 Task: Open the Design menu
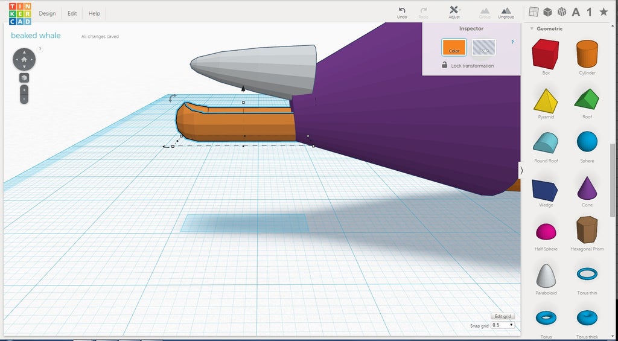47,13
